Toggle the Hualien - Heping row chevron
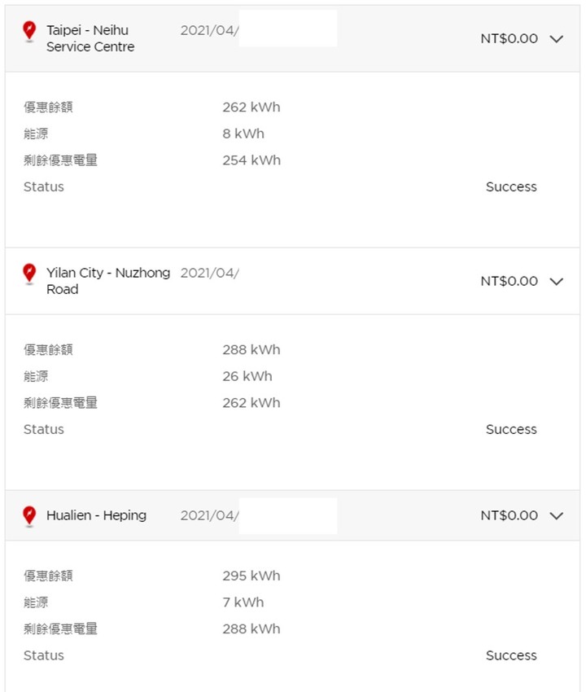 click(557, 515)
